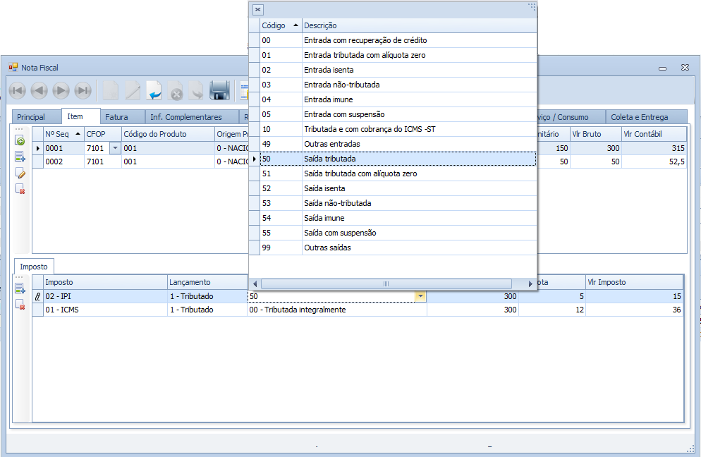Select option 52 Saída isenta
Screen dimensions: 701x457
pos(398,188)
